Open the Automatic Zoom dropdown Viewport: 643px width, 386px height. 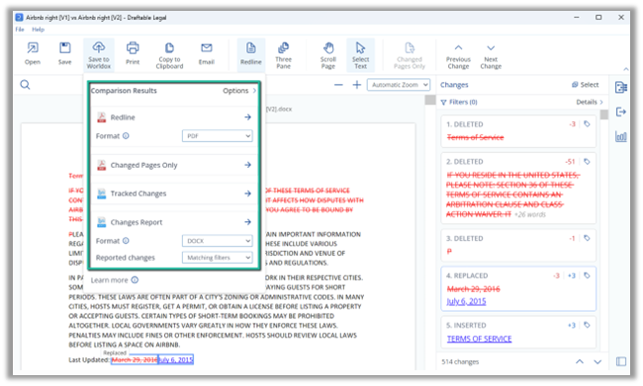coord(399,85)
